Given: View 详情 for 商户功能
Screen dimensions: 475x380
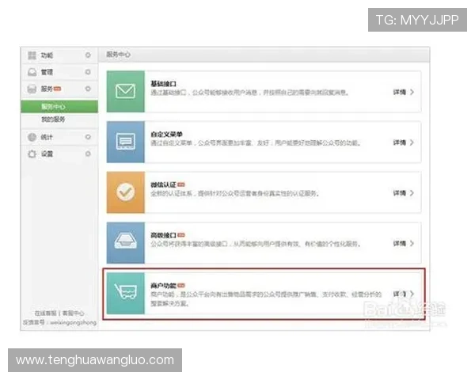Looking at the screenshot, I should (399, 294).
